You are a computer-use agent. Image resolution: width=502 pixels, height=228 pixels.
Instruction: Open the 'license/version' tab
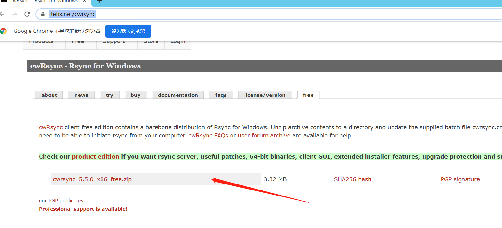tap(265, 95)
